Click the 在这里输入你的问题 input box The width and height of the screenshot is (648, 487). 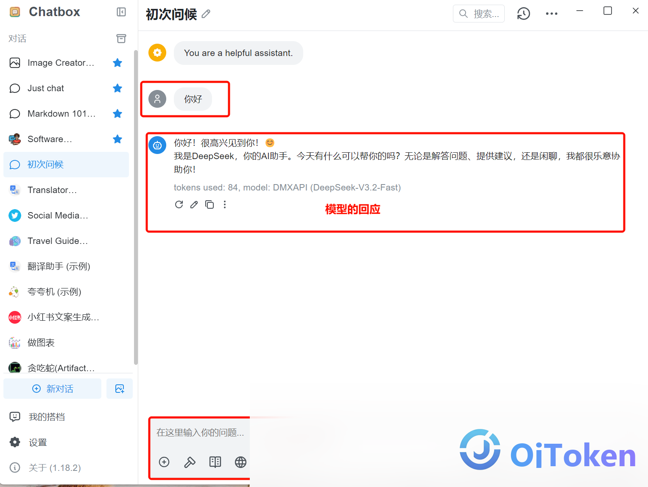201,433
